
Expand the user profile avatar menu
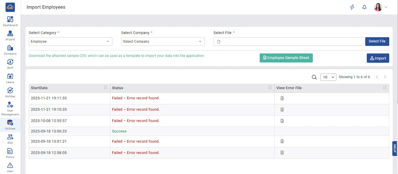coord(380,7)
